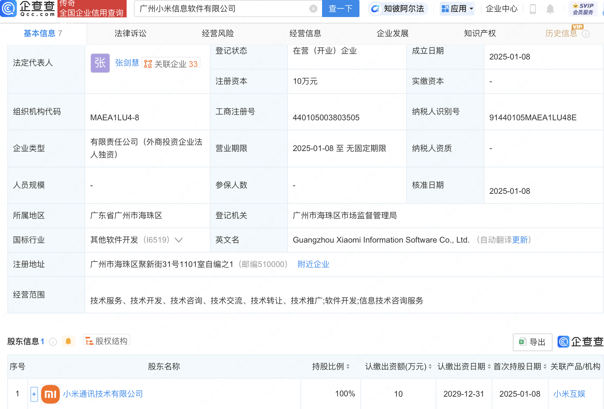The height and width of the screenshot is (409, 604).
Task: Open the 历史信息 VIP tab
Action: point(561,33)
